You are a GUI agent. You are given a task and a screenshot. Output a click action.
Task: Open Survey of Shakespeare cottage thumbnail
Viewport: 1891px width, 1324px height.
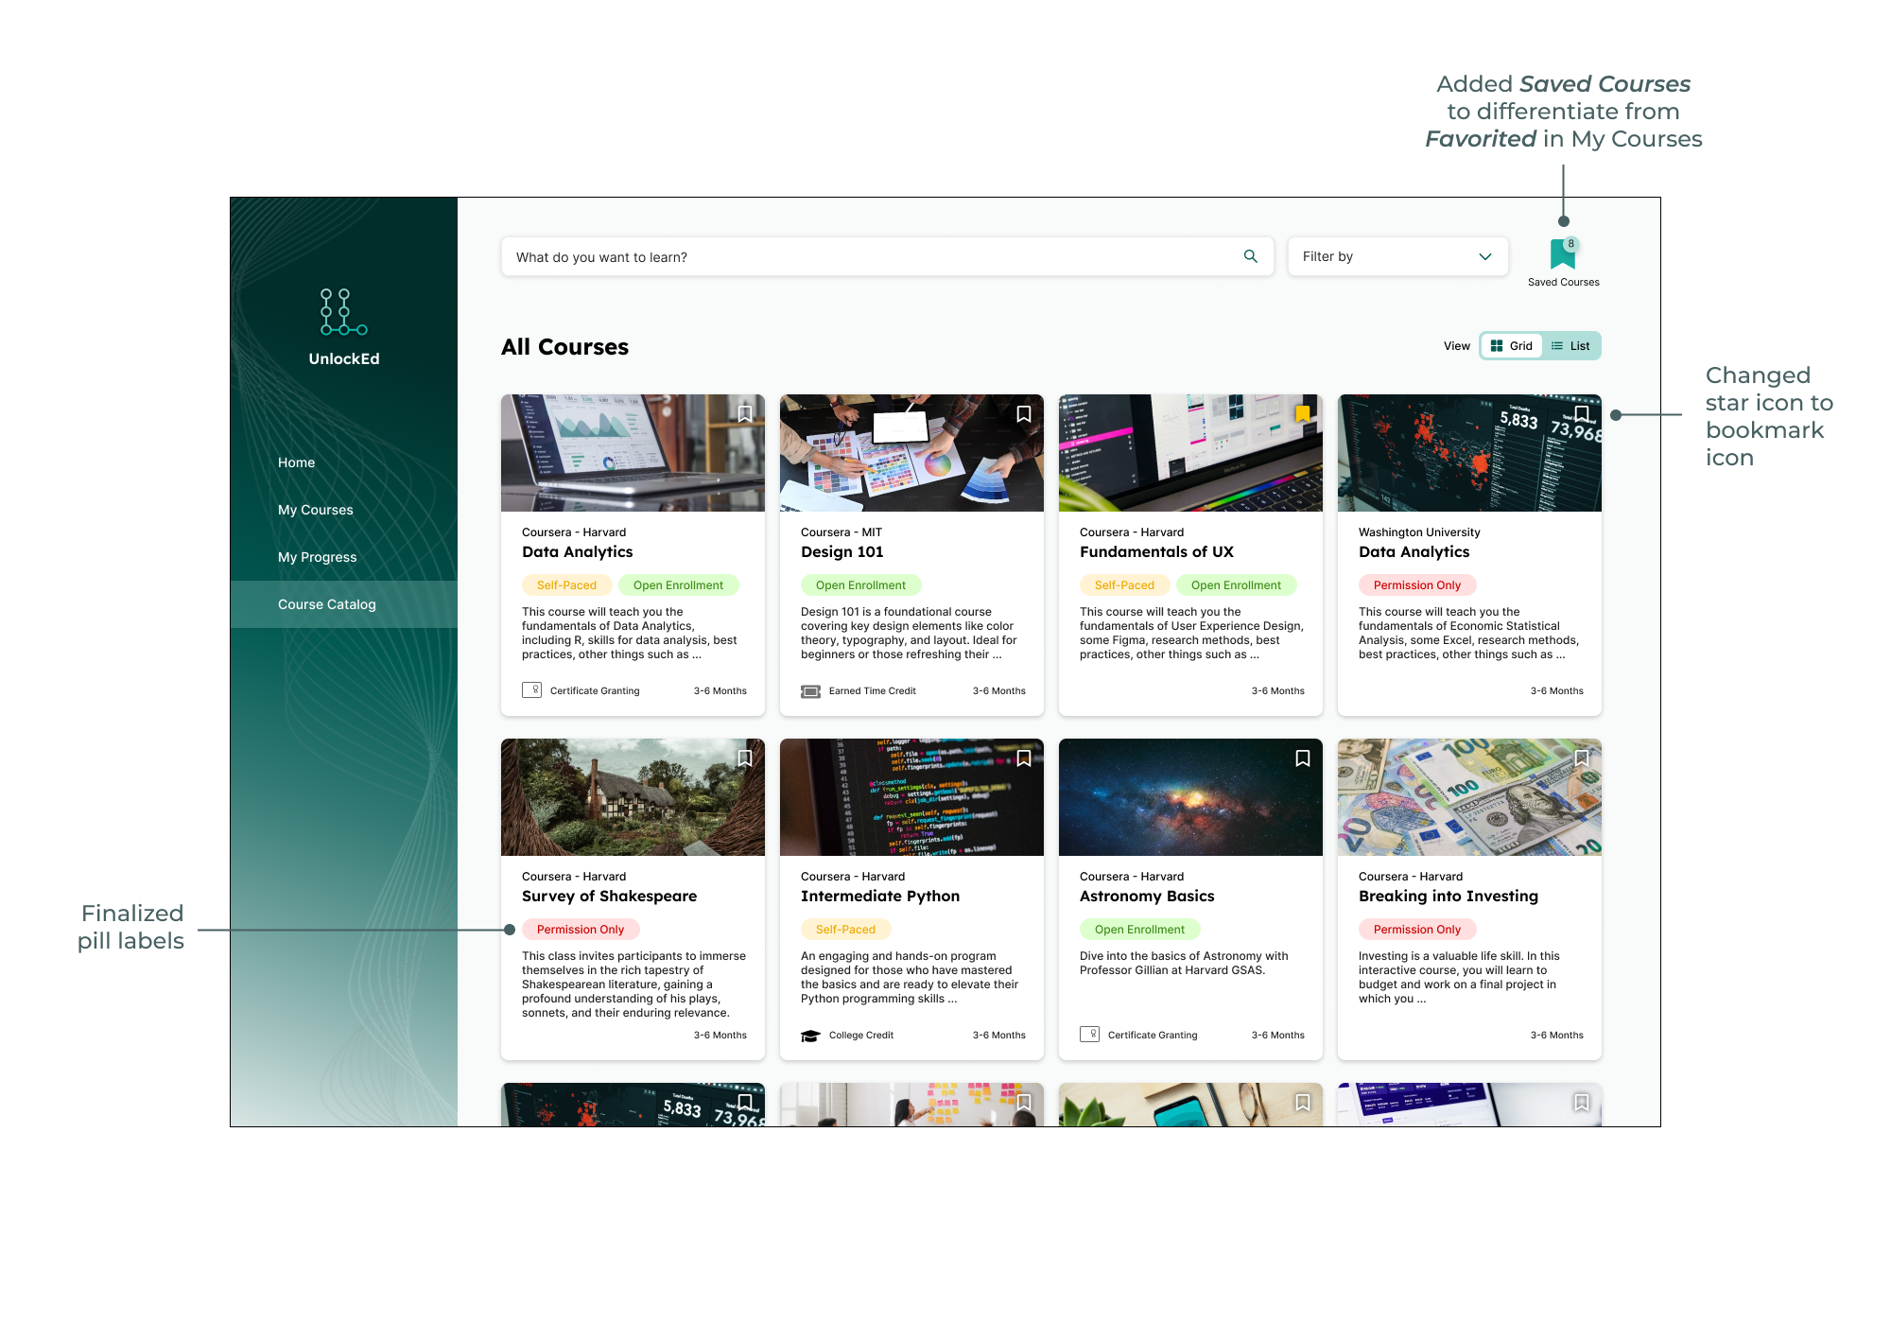[633, 797]
